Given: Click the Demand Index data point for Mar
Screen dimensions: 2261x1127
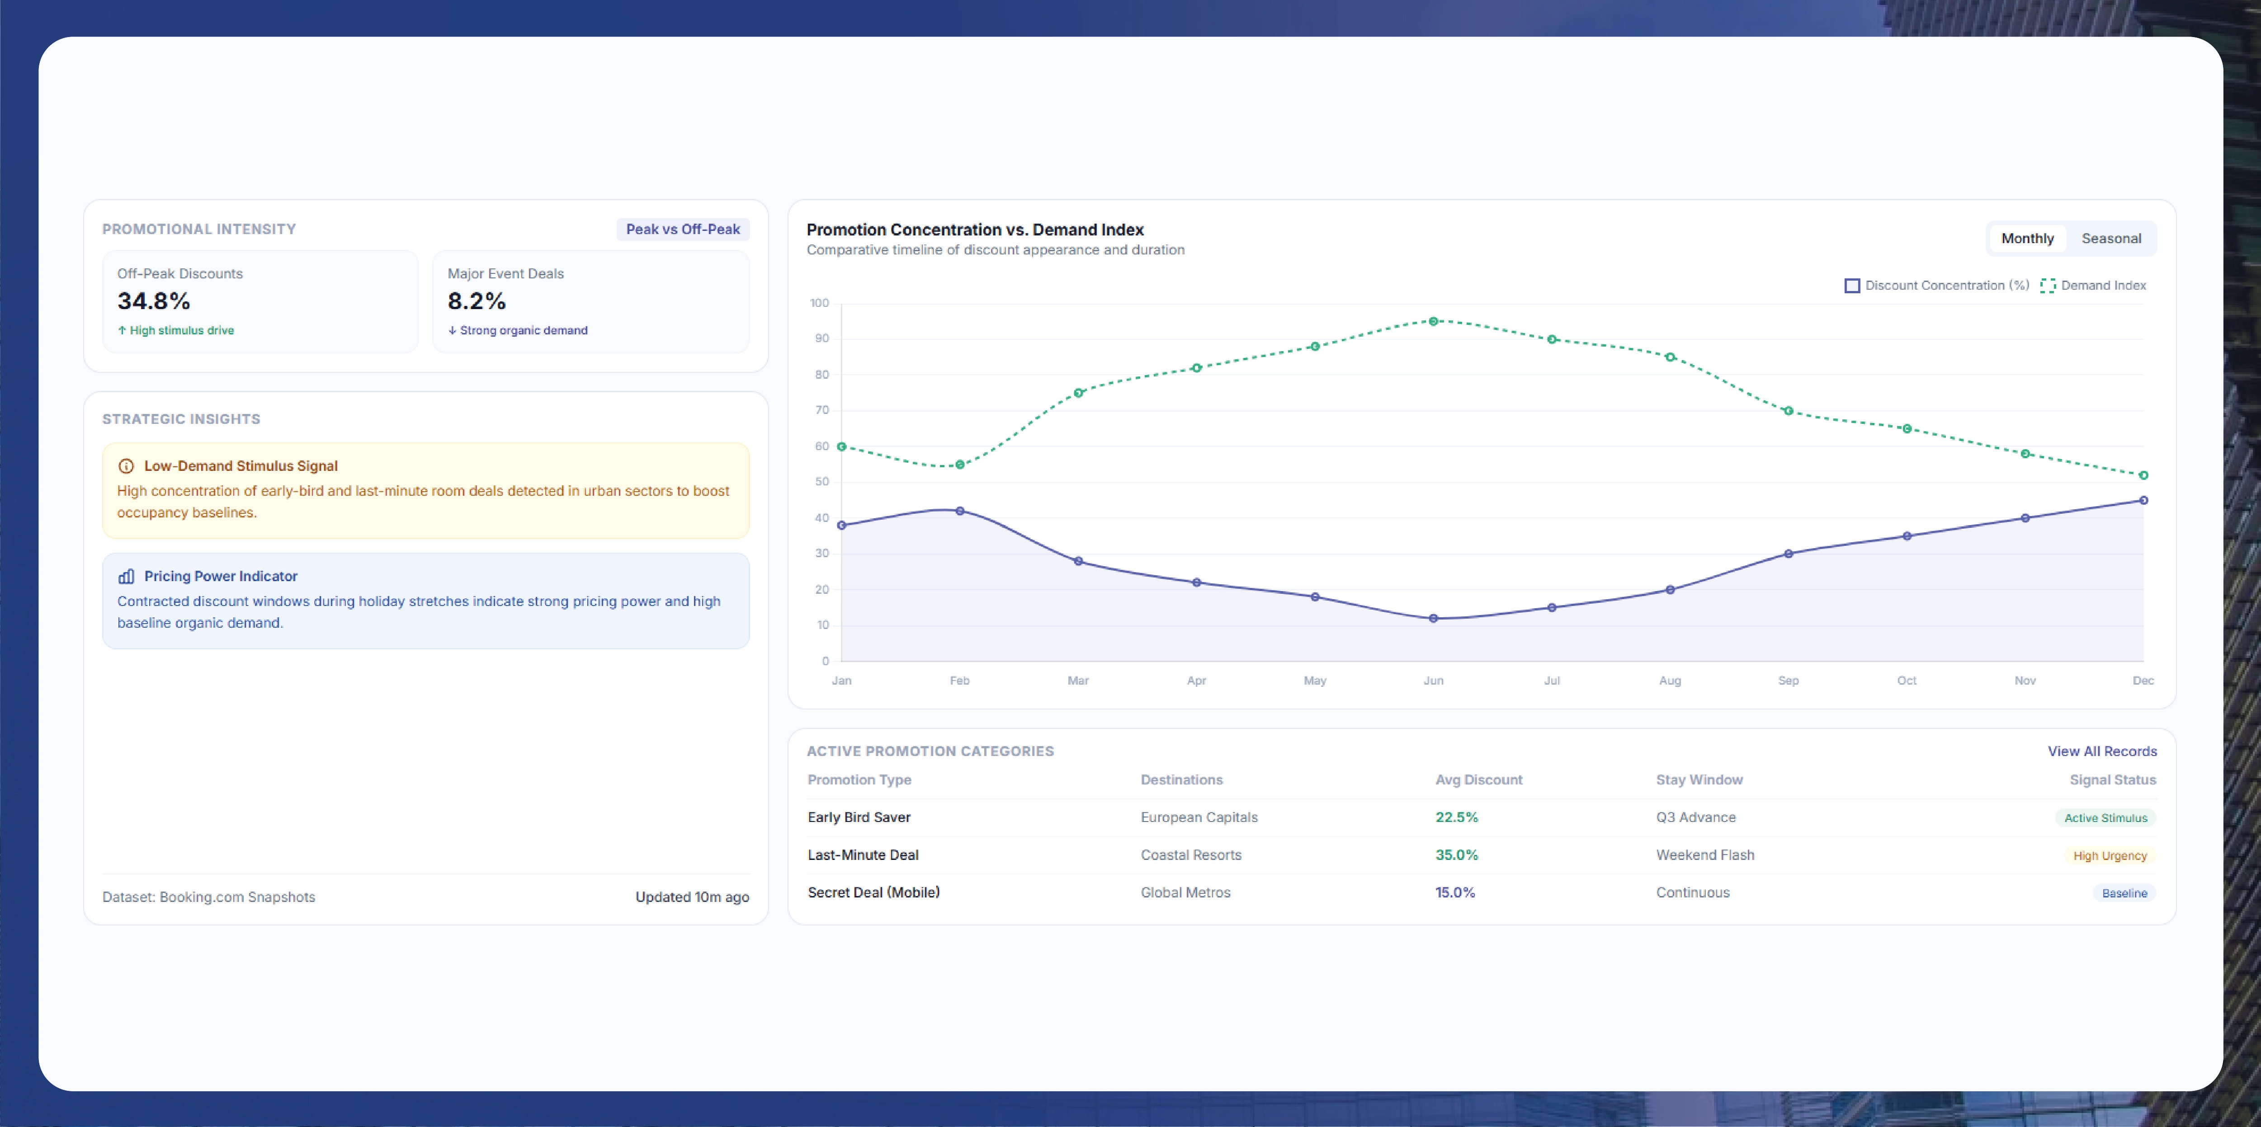Looking at the screenshot, I should (1079, 393).
